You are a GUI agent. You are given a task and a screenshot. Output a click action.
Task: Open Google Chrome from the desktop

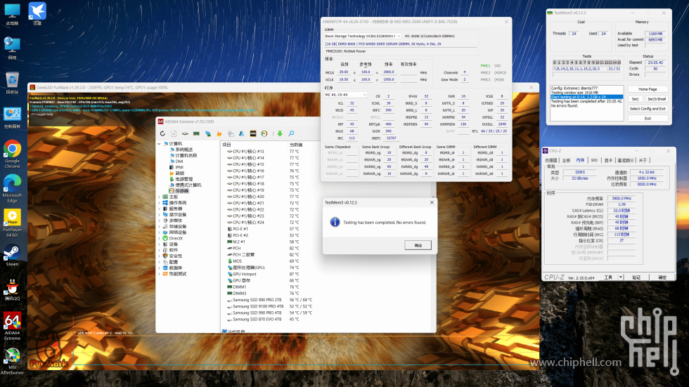(x=13, y=155)
